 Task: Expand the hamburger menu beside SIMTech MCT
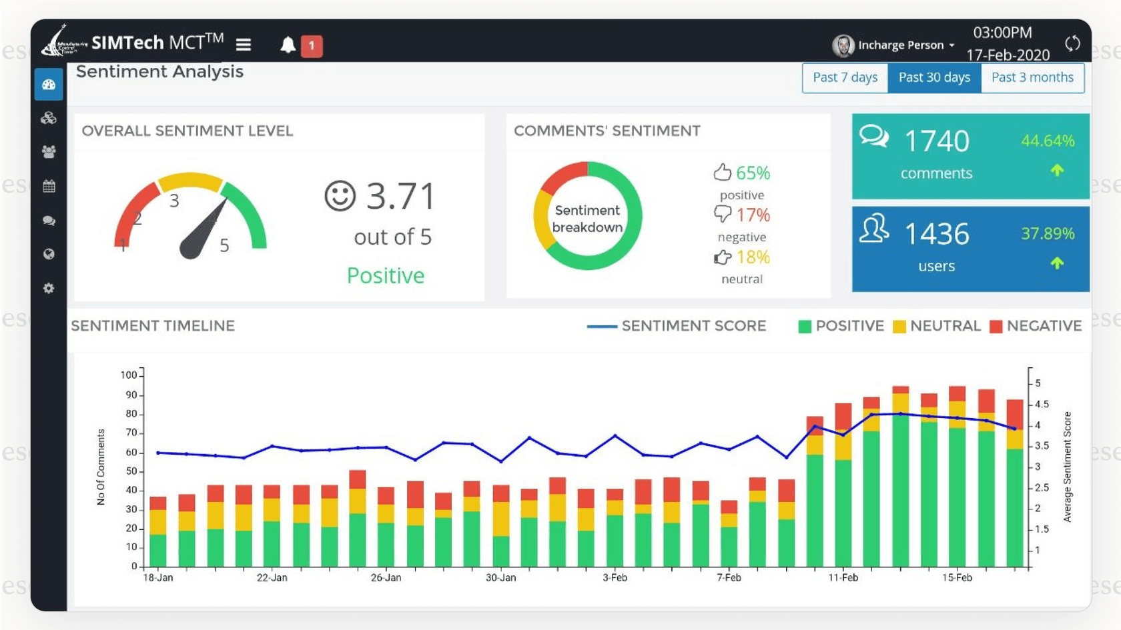244,44
